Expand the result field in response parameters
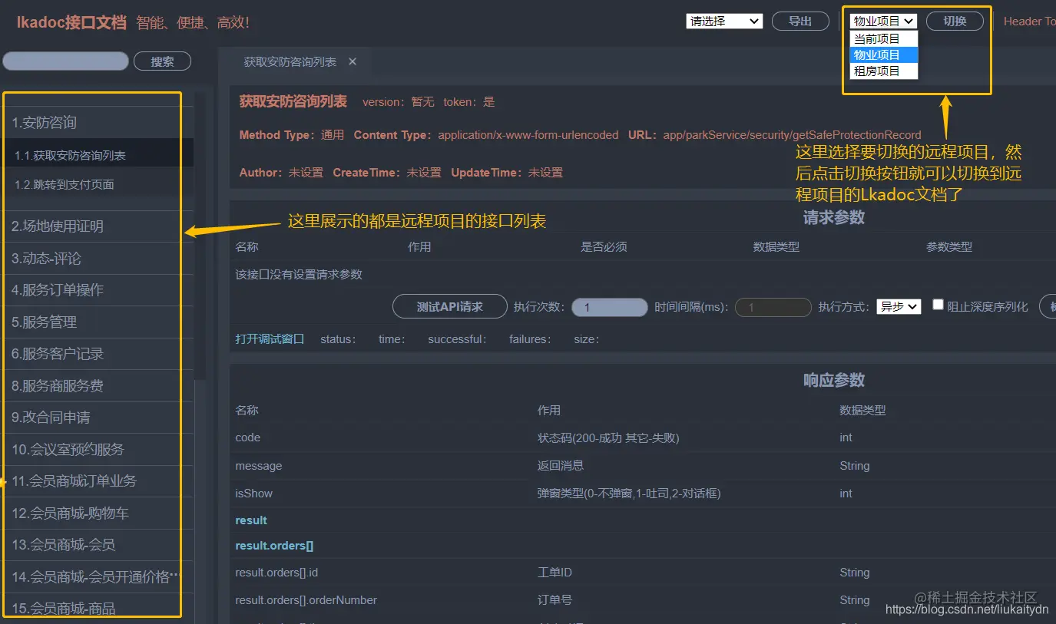 tap(250, 520)
